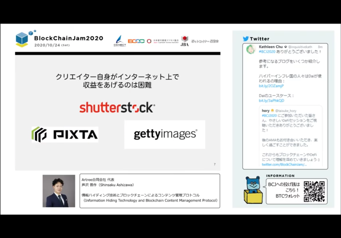Click the CO.NECT sponsor logo
Screen dimensions: 341x238
click(x=120, y=41)
